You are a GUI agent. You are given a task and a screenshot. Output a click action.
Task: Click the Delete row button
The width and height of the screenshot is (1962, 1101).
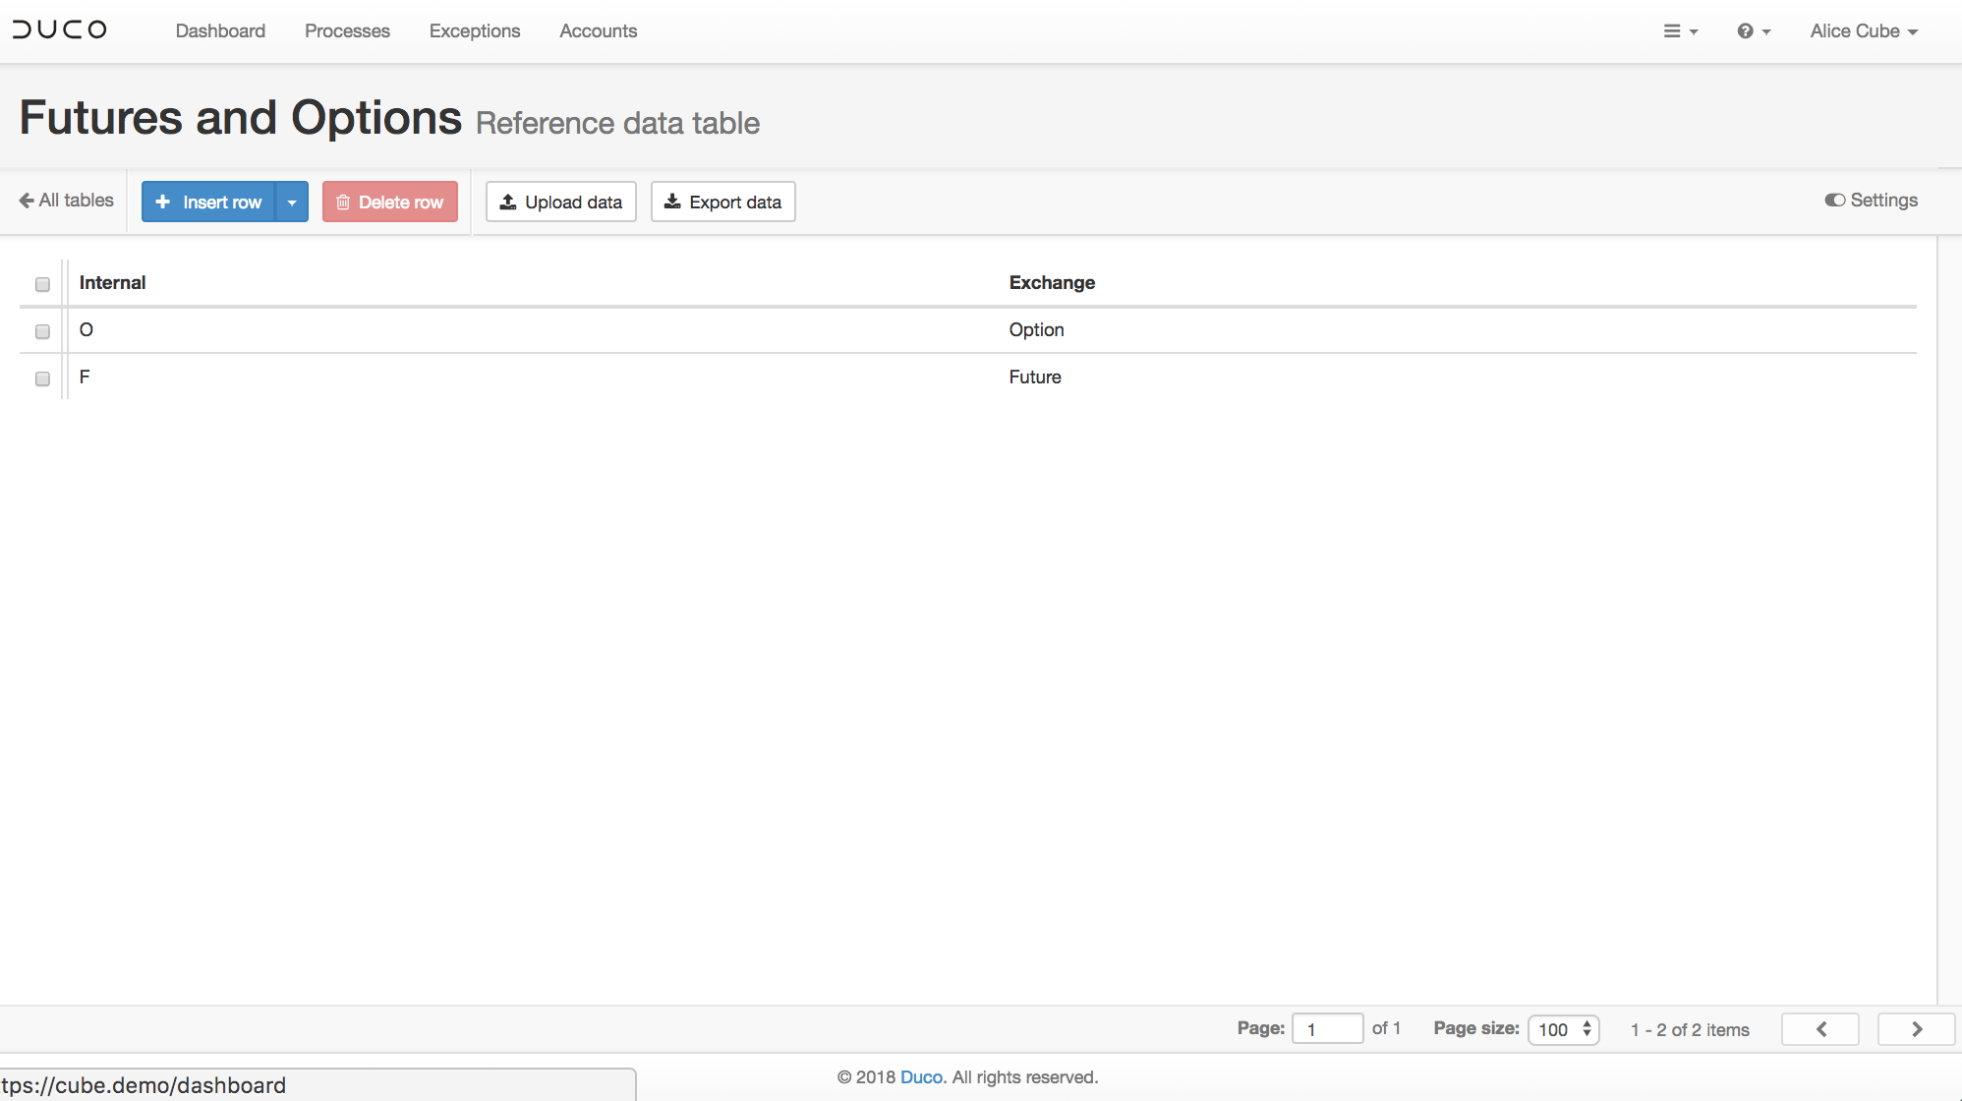pos(390,202)
